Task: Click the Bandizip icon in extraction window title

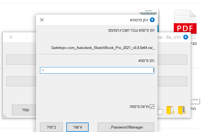Action: (x=186, y=37)
